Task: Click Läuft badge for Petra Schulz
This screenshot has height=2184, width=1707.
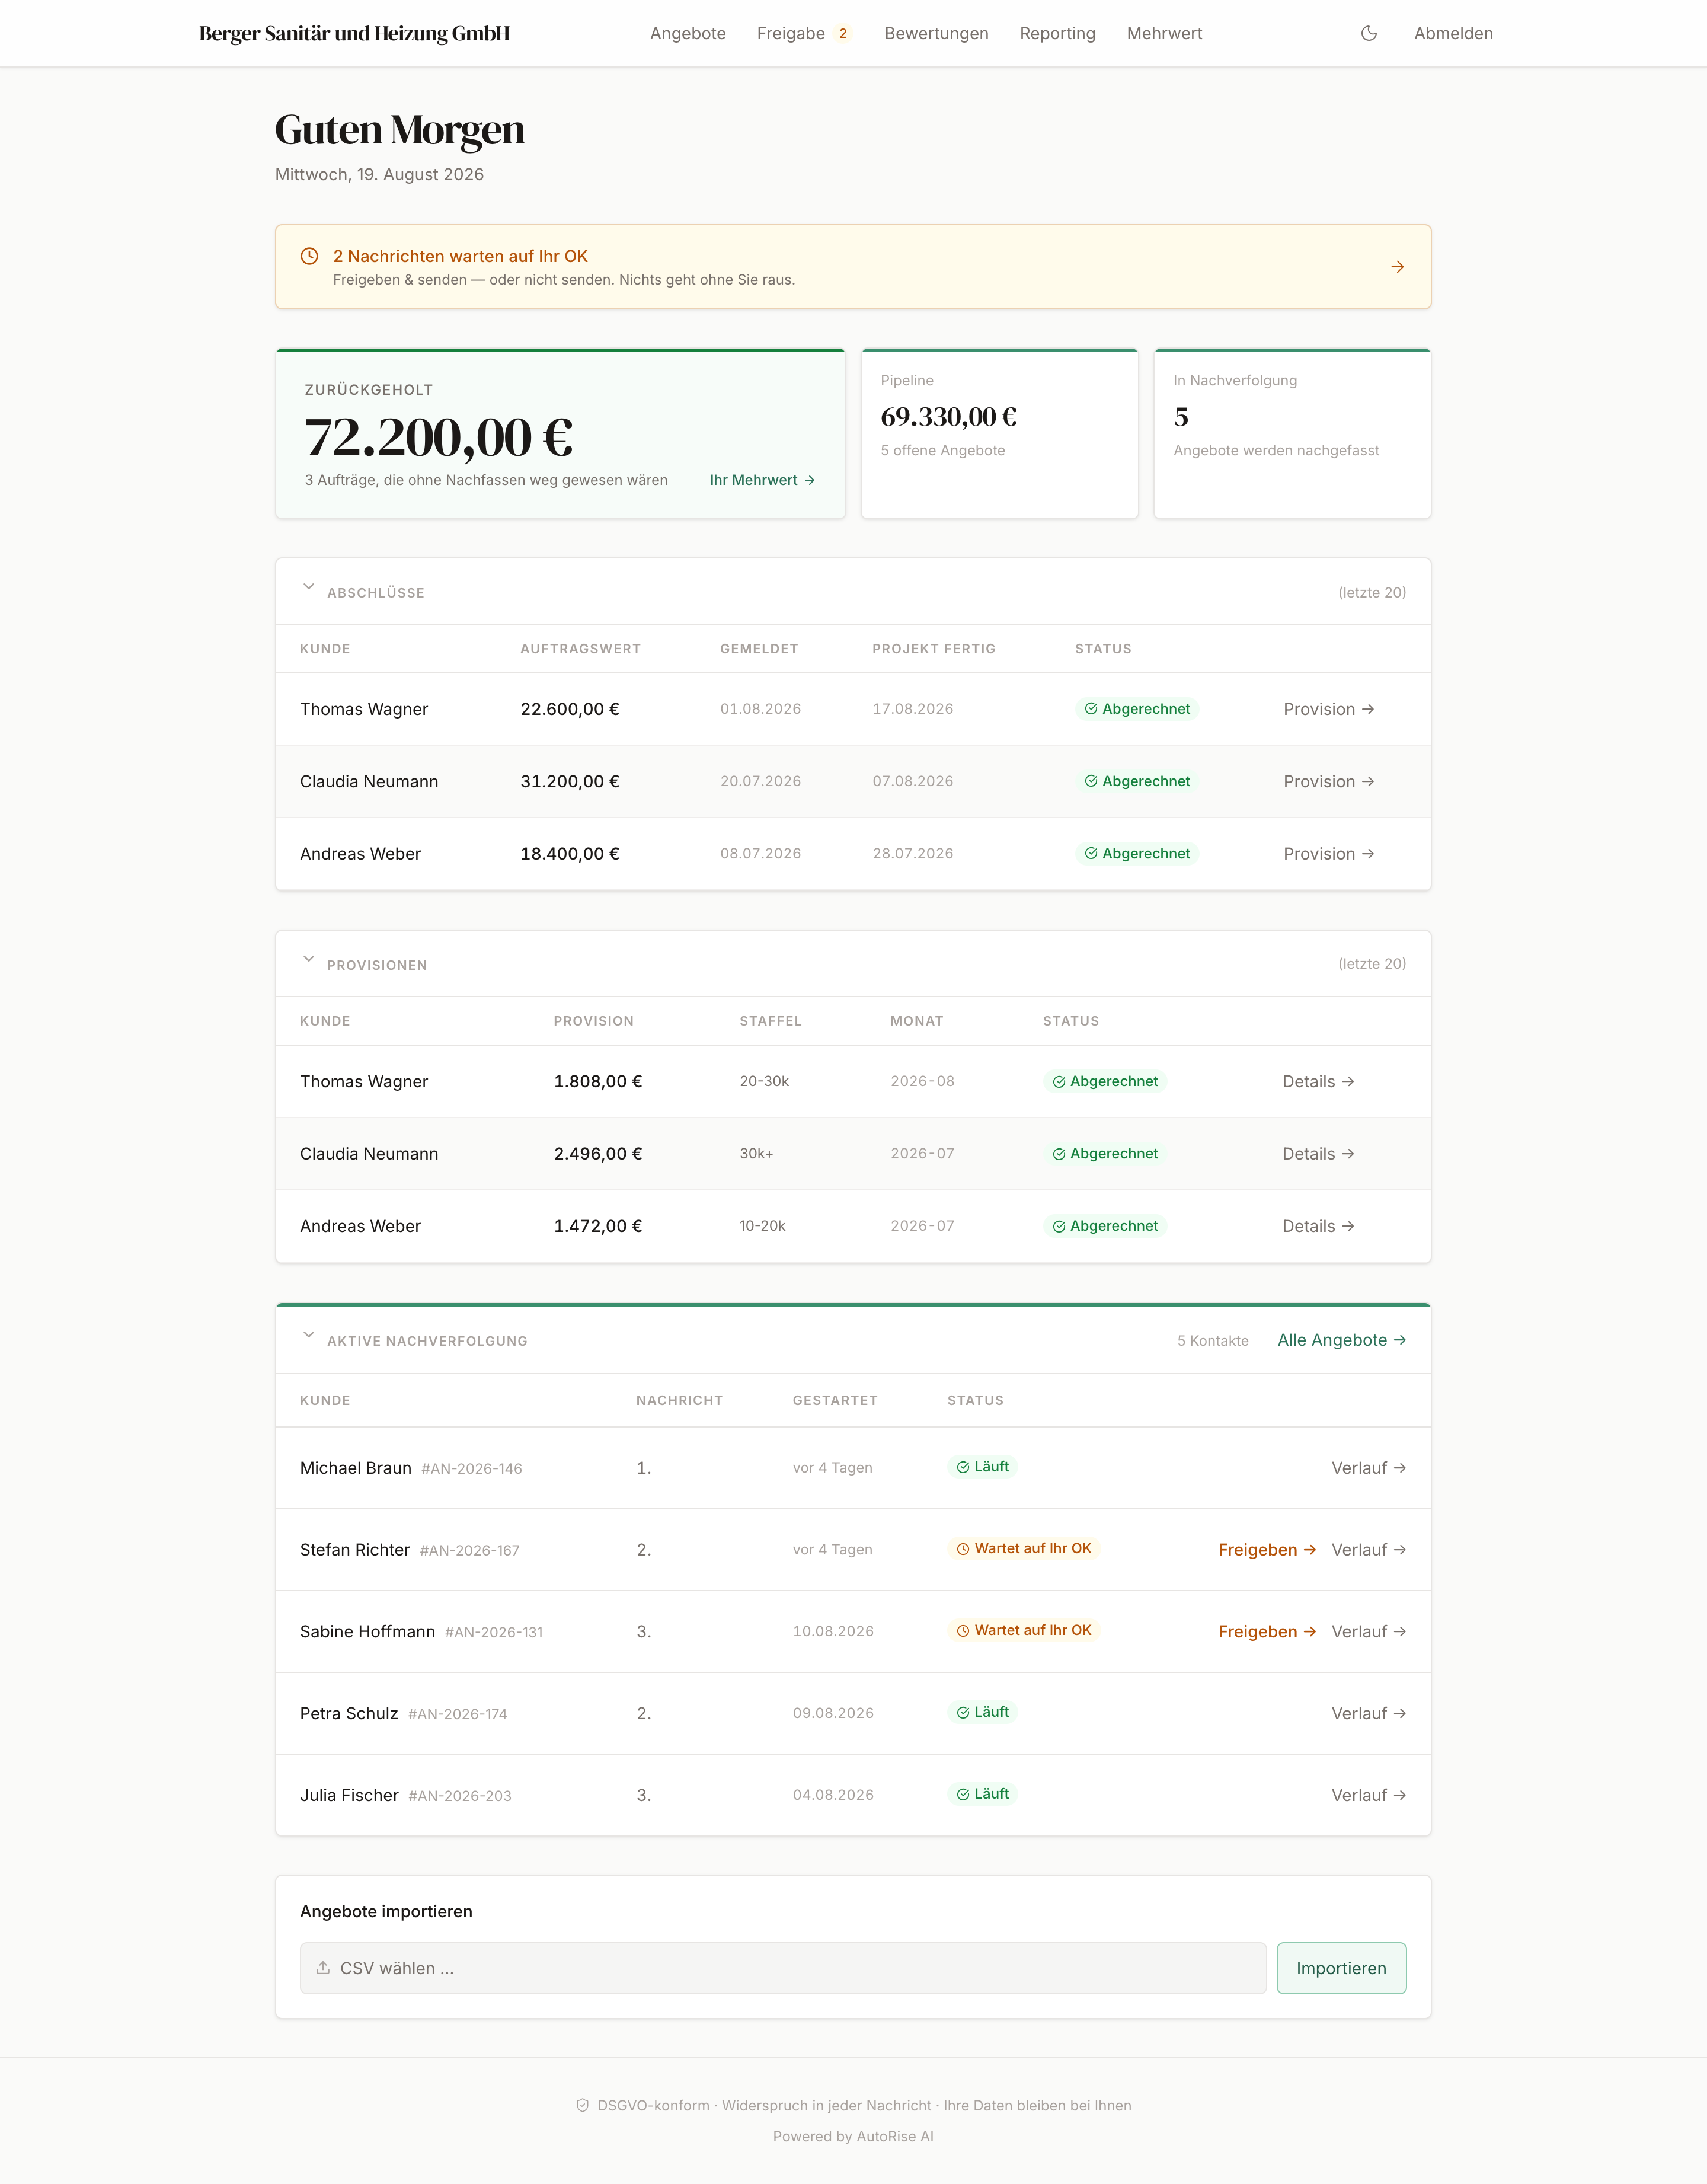Action: click(982, 1712)
